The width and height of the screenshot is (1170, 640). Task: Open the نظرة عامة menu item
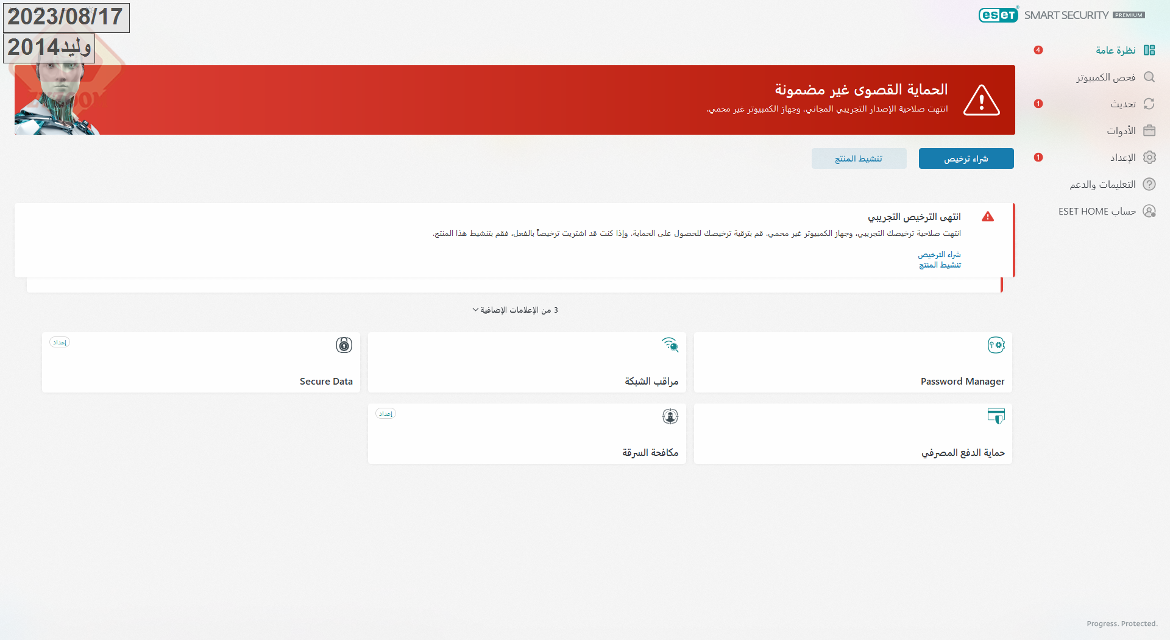(1116, 50)
